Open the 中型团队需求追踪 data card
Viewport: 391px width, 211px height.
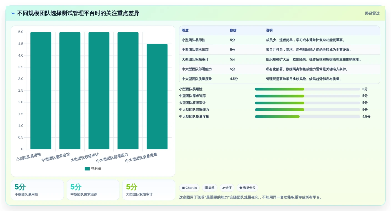pos(93,190)
